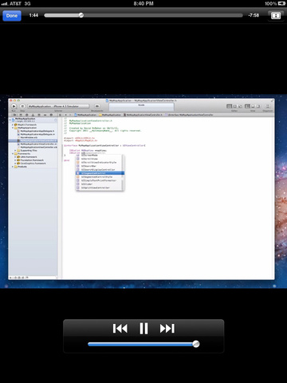Pause the video playback

pos(143,329)
